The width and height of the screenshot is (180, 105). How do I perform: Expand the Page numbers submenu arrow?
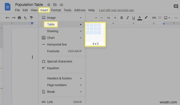(x=81, y=85)
